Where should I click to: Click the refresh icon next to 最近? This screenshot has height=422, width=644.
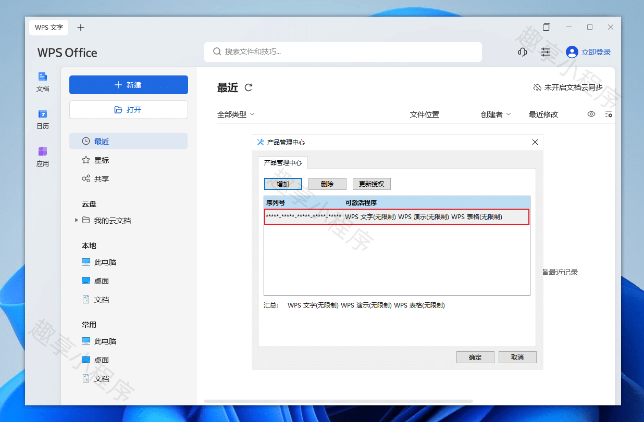pos(249,87)
